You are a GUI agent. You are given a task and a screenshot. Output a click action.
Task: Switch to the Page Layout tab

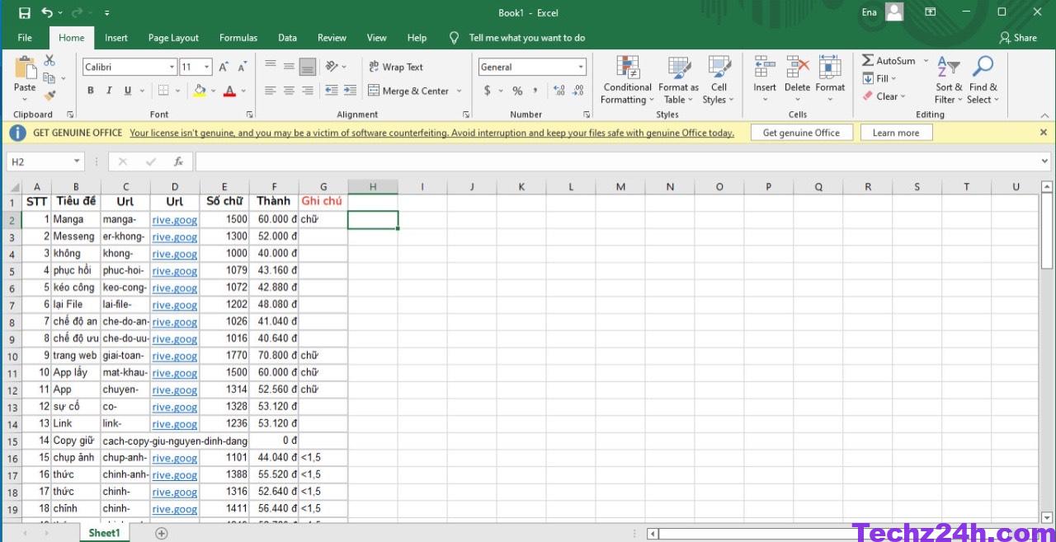point(173,38)
